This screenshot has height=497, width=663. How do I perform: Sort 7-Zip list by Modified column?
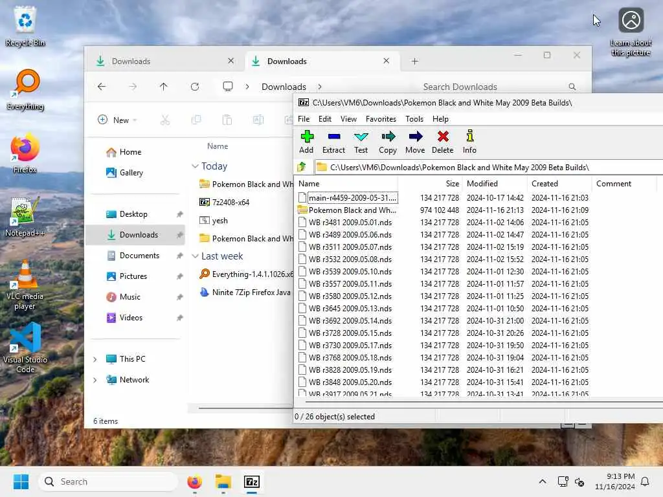coord(495,184)
